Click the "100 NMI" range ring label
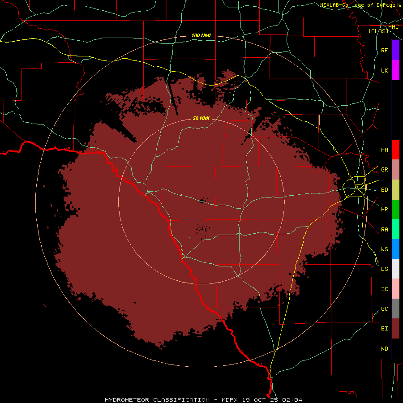The height and width of the screenshot is (403, 403). 201,35
